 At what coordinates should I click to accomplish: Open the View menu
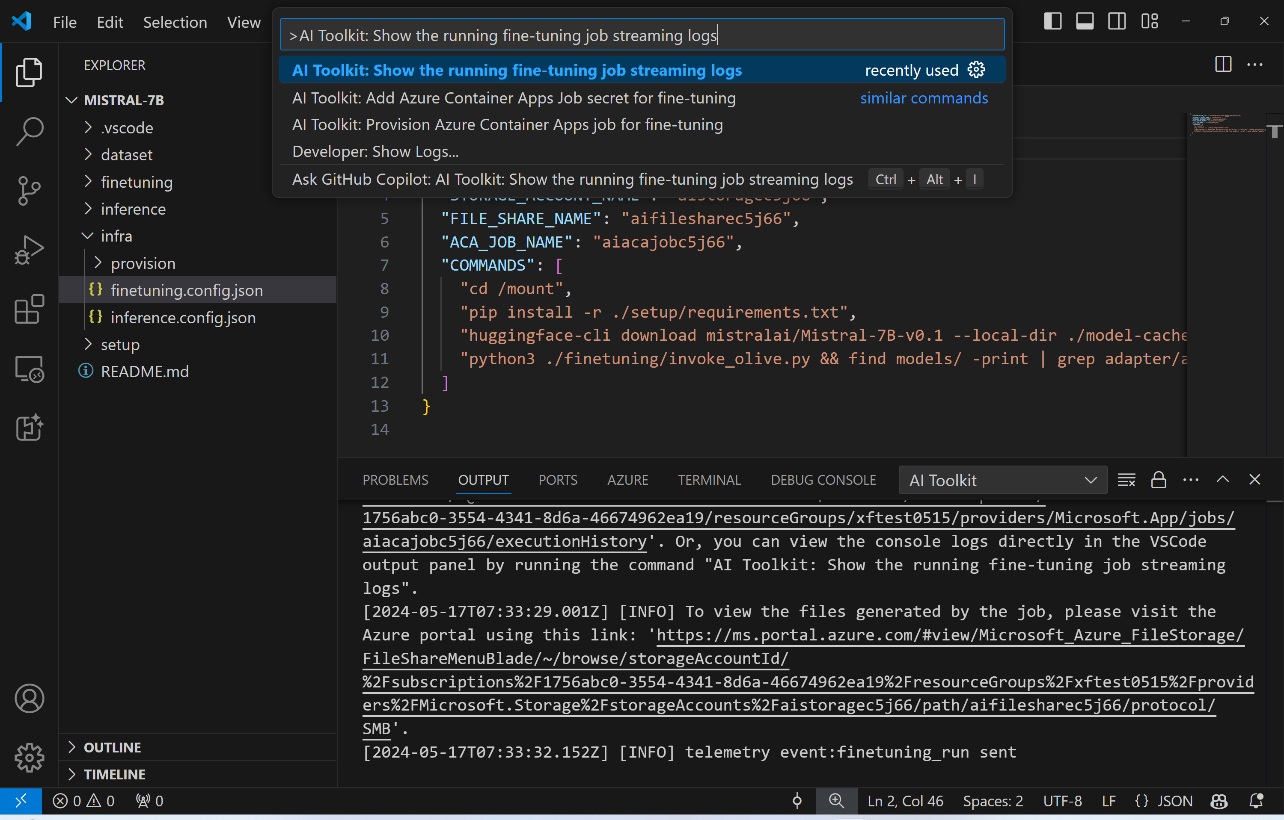pos(244,22)
